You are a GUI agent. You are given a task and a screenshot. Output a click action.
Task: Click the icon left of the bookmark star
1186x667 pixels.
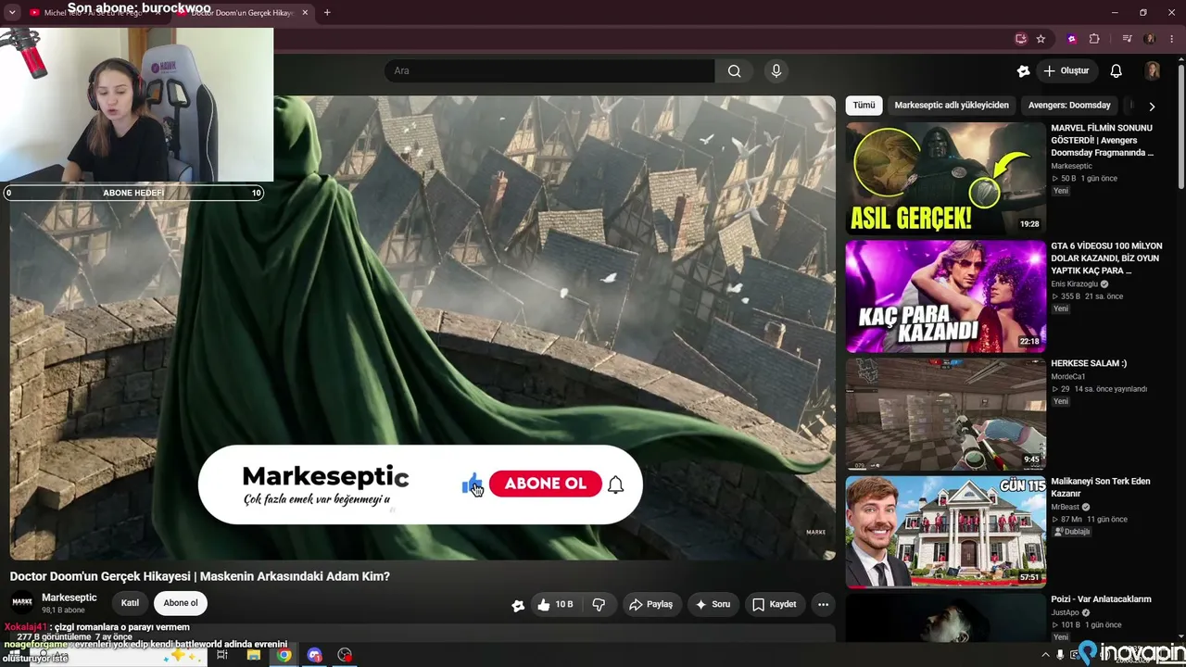point(1021,39)
